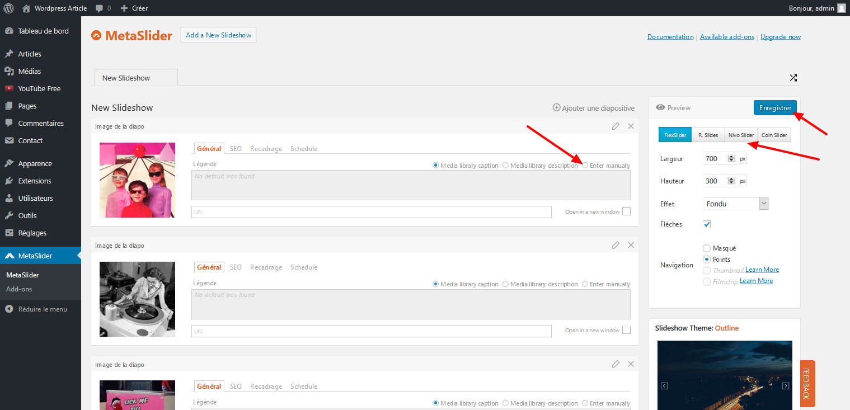The height and width of the screenshot is (410, 850).
Task: Click the edit pencil on third slide
Action: [x=616, y=364]
